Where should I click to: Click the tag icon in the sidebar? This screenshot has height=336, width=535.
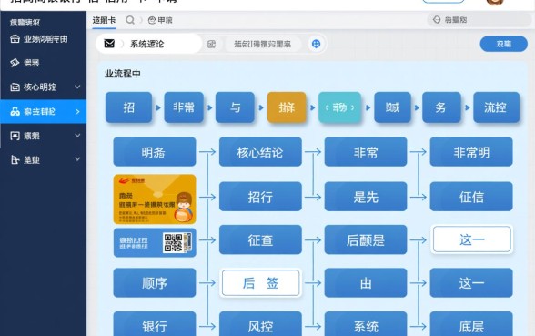(15, 63)
